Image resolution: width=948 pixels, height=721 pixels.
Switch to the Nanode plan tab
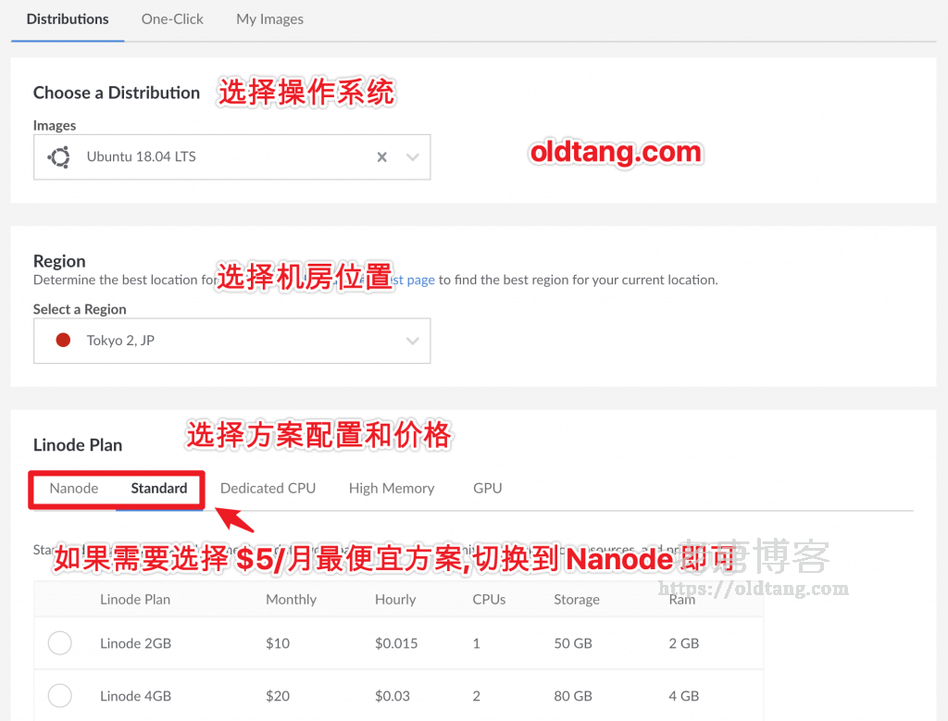click(74, 489)
